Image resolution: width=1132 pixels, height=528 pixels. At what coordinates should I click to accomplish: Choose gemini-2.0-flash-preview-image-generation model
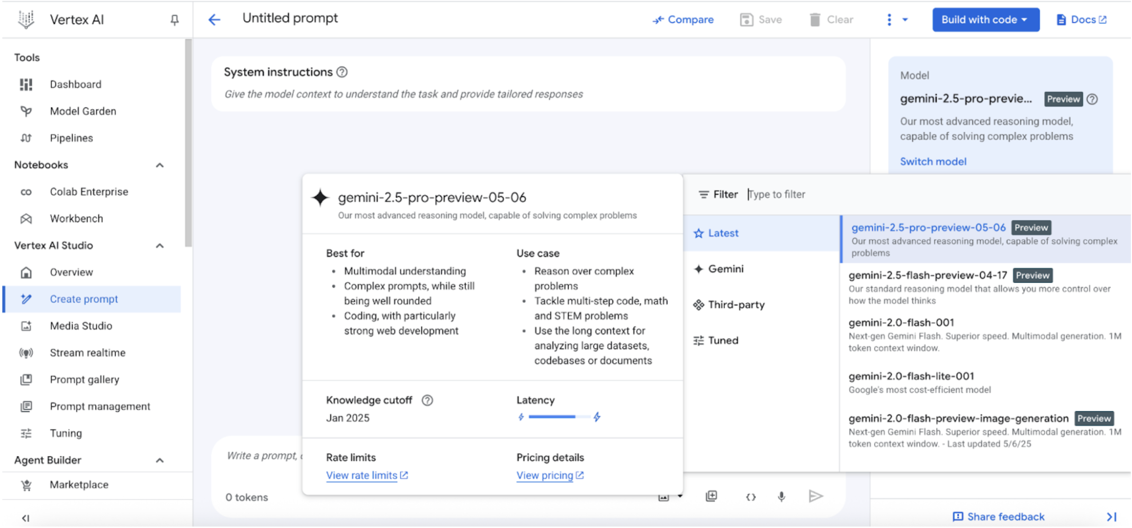point(985,430)
